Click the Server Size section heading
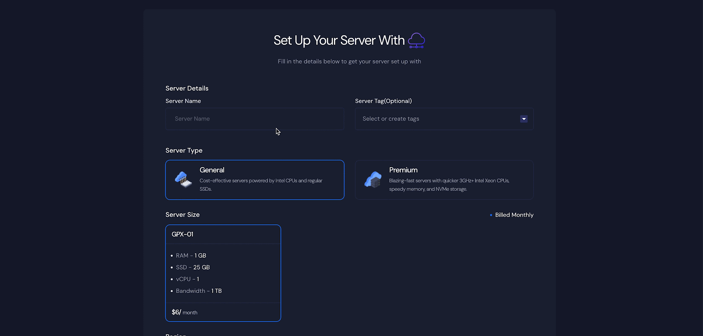The height and width of the screenshot is (336, 703). 182,215
